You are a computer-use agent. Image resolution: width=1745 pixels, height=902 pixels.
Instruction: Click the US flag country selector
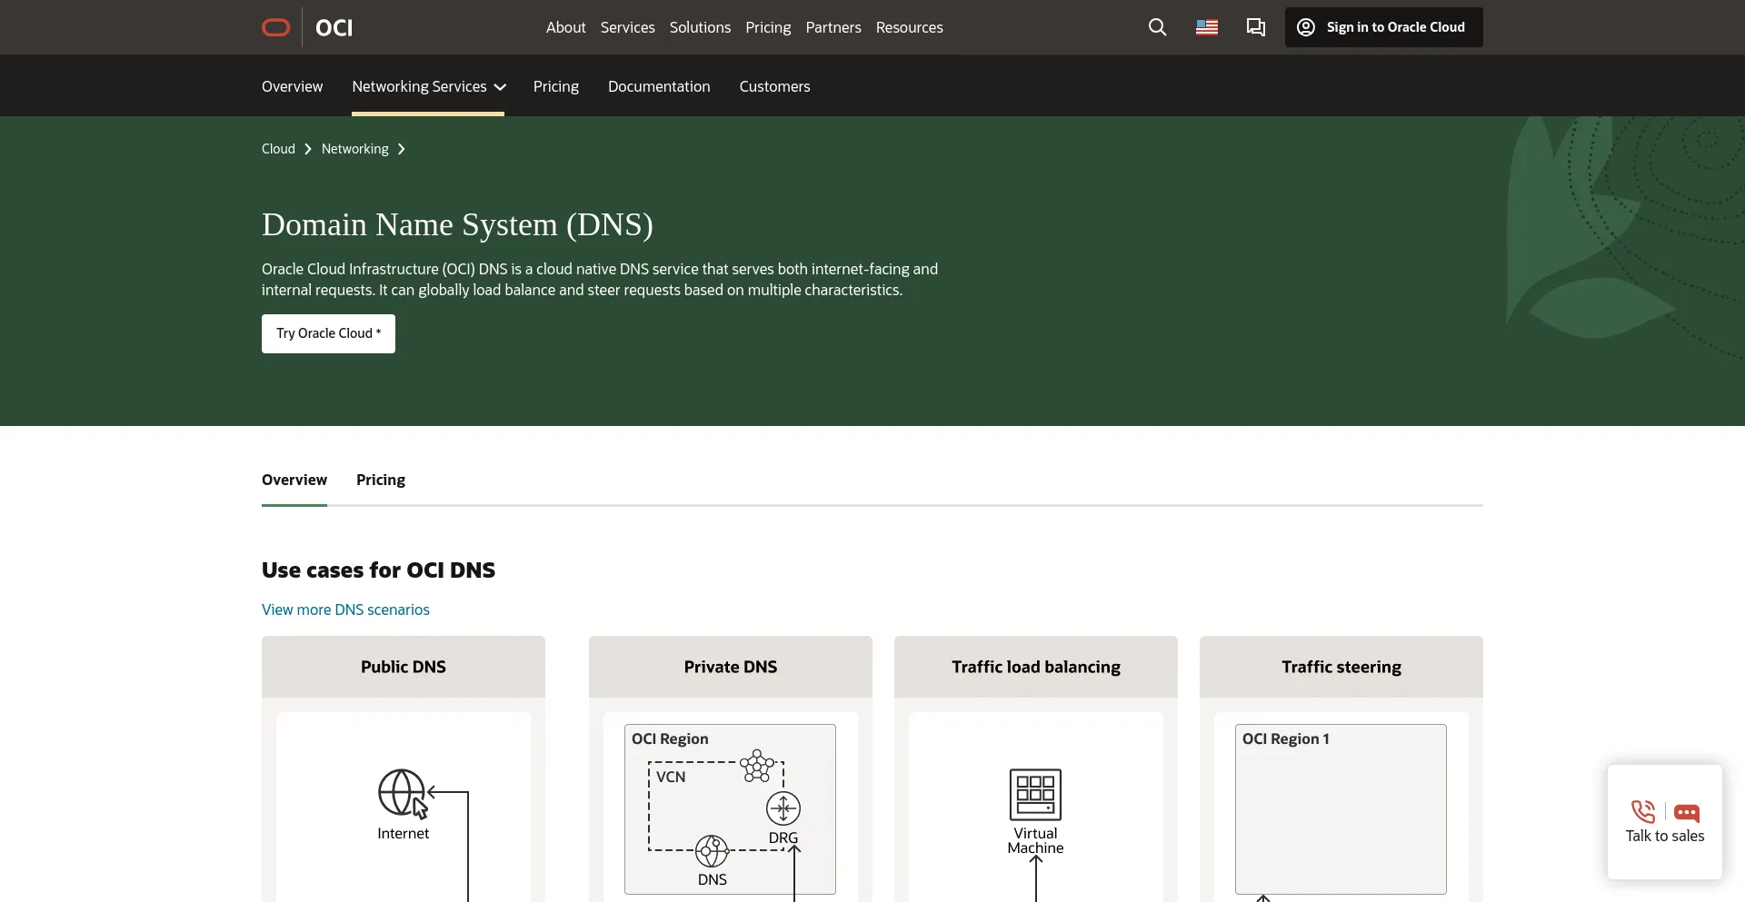[x=1207, y=27]
